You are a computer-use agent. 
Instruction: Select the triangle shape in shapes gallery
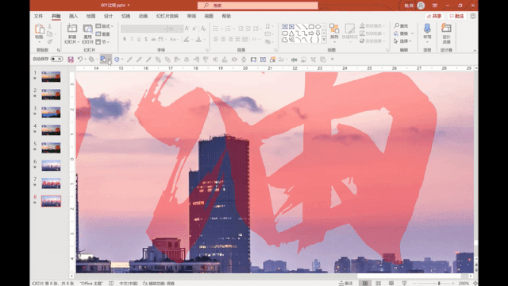click(x=291, y=33)
